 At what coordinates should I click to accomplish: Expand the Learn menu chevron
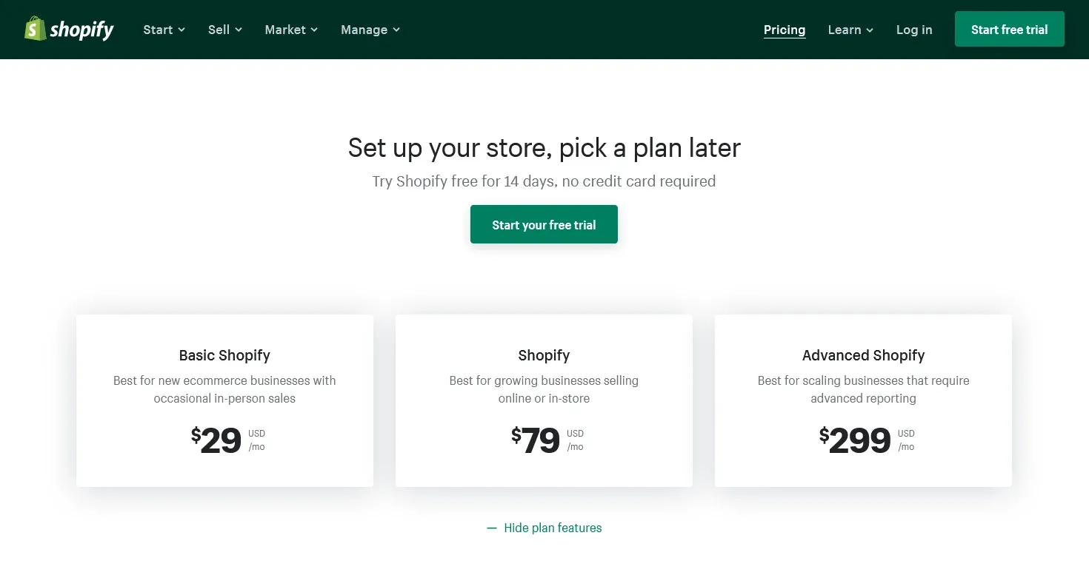coord(870,30)
